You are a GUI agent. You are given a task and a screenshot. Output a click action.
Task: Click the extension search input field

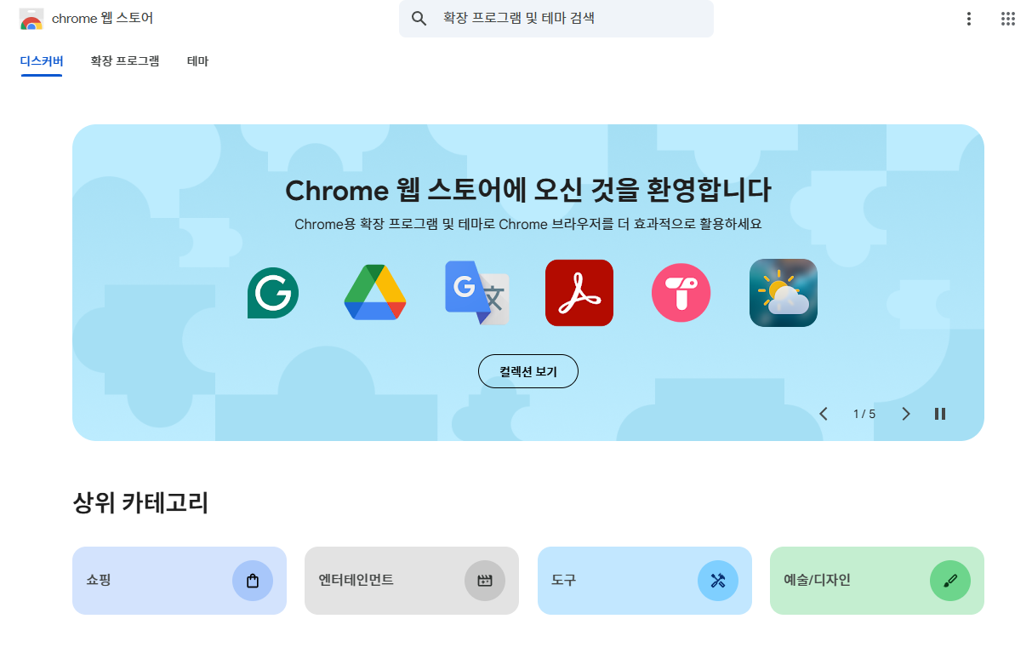pyautogui.click(x=556, y=18)
